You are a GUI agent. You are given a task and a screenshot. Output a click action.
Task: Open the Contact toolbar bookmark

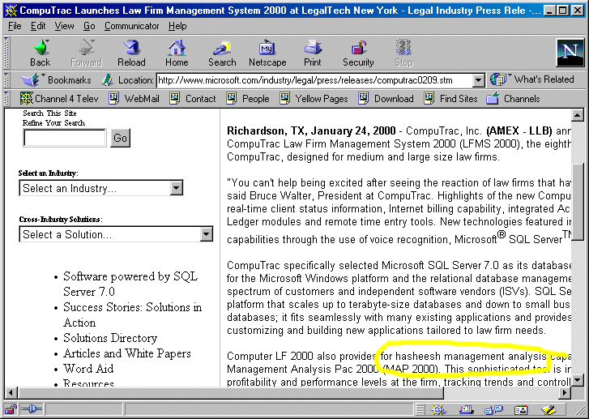point(193,99)
